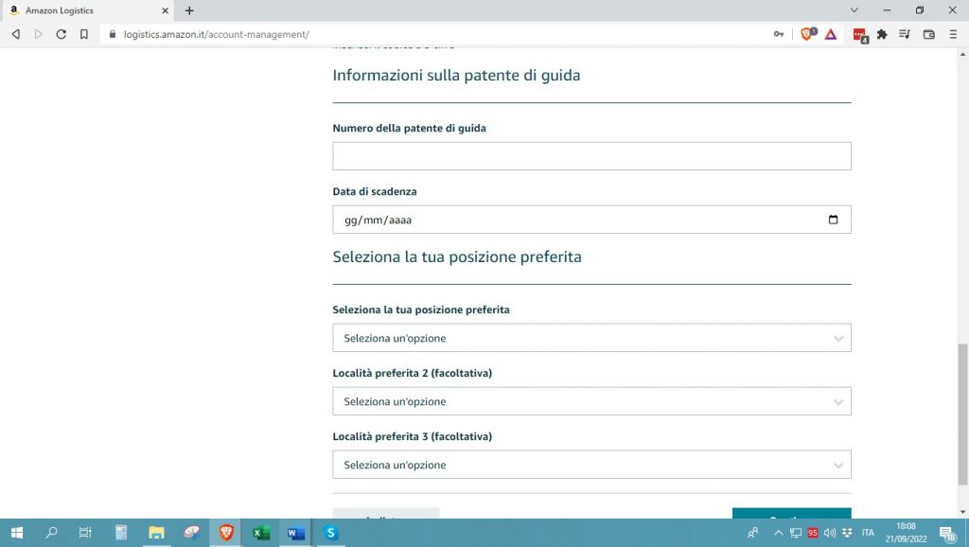This screenshot has height=547, width=969.
Task: Open Microsoft Excel from the taskbar
Action: pos(260,533)
